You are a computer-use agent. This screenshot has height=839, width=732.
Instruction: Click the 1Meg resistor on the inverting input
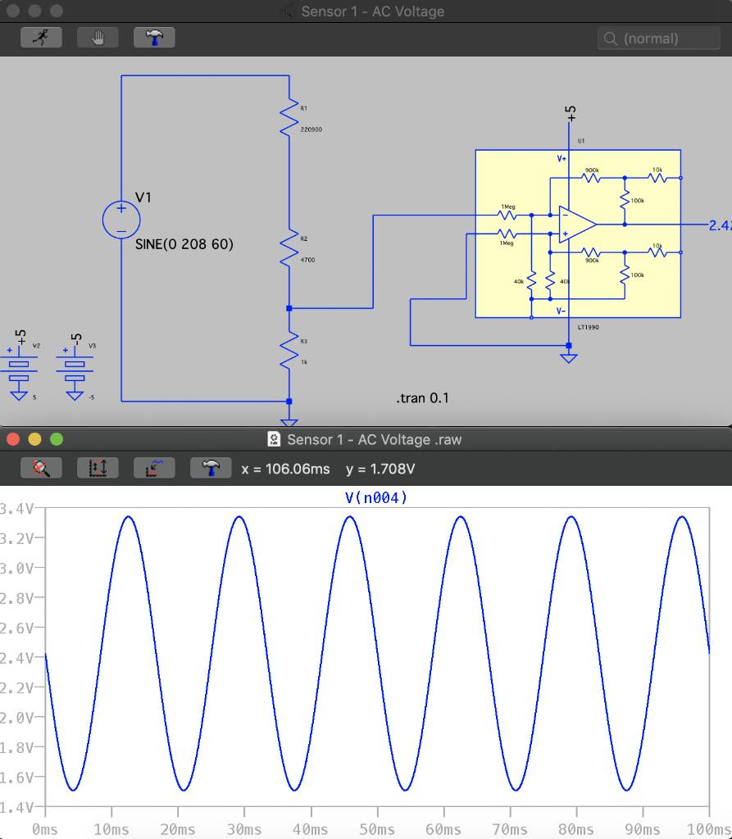tap(507, 215)
